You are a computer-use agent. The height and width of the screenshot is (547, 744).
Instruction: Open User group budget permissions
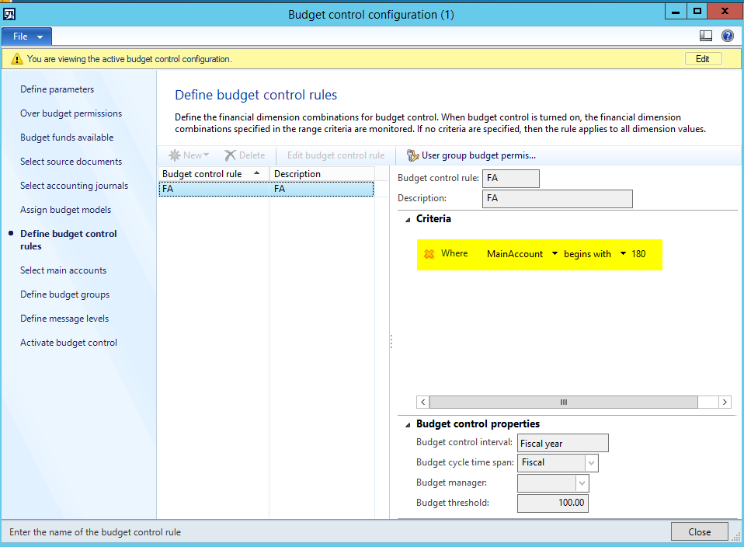[x=471, y=155]
